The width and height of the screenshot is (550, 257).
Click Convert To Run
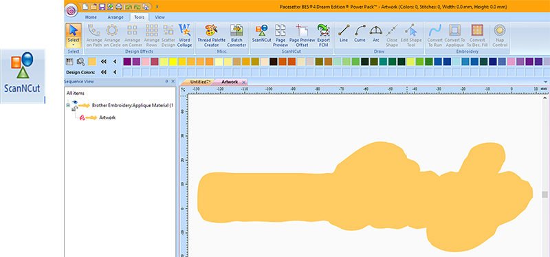(x=435, y=36)
